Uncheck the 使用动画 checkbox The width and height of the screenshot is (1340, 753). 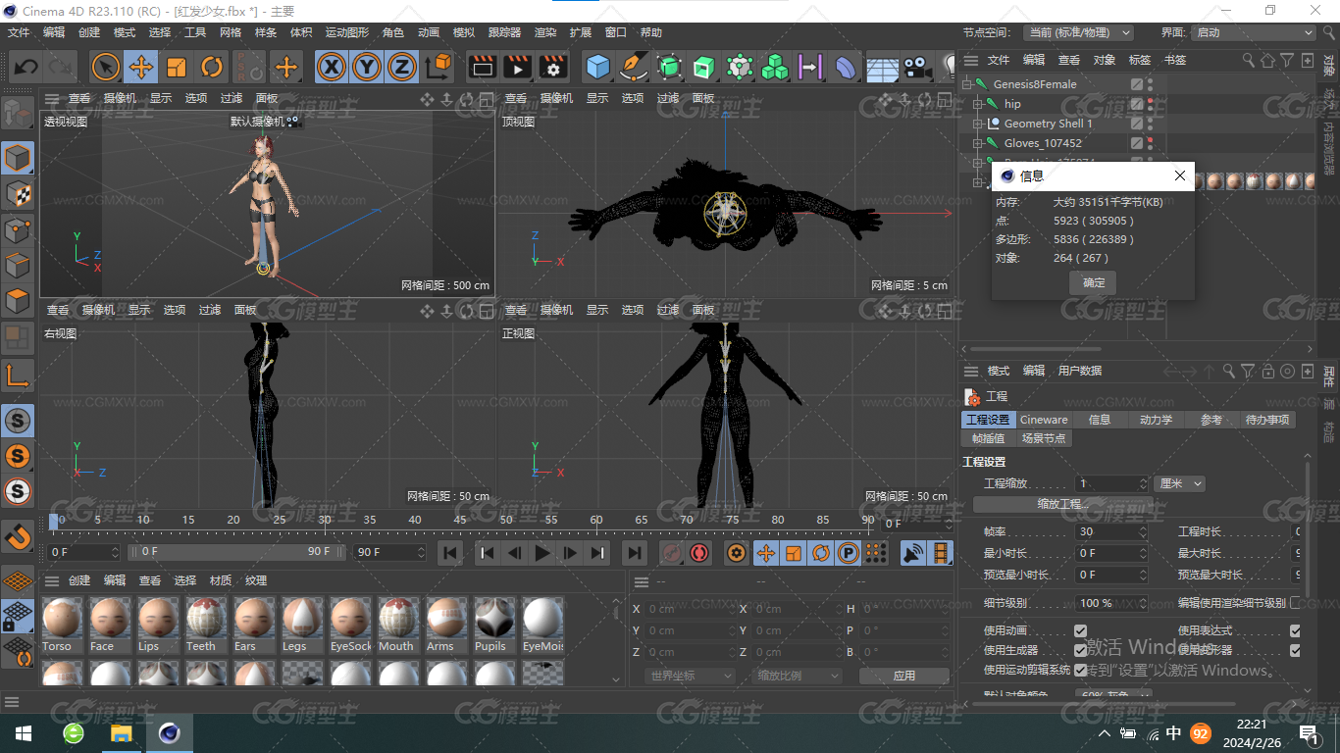pyautogui.click(x=1080, y=630)
